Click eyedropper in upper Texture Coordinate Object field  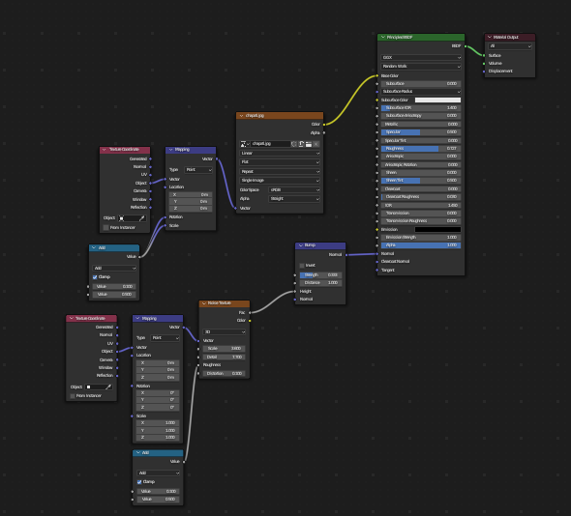pos(141,218)
